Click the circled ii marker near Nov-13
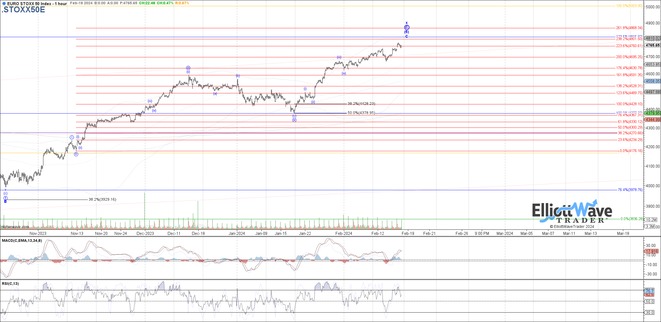 pos(76,154)
